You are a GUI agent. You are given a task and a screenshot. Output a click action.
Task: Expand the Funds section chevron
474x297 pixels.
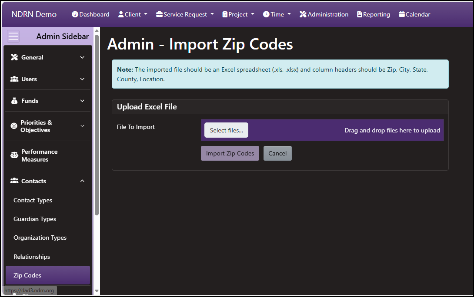coord(82,101)
